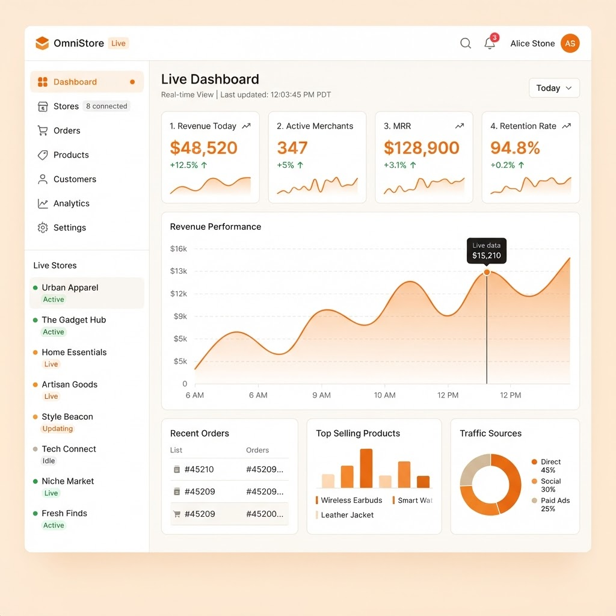Select the Urban Apparel store
Image resolution: width=616 pixels, height=616 pixels.
87,293
